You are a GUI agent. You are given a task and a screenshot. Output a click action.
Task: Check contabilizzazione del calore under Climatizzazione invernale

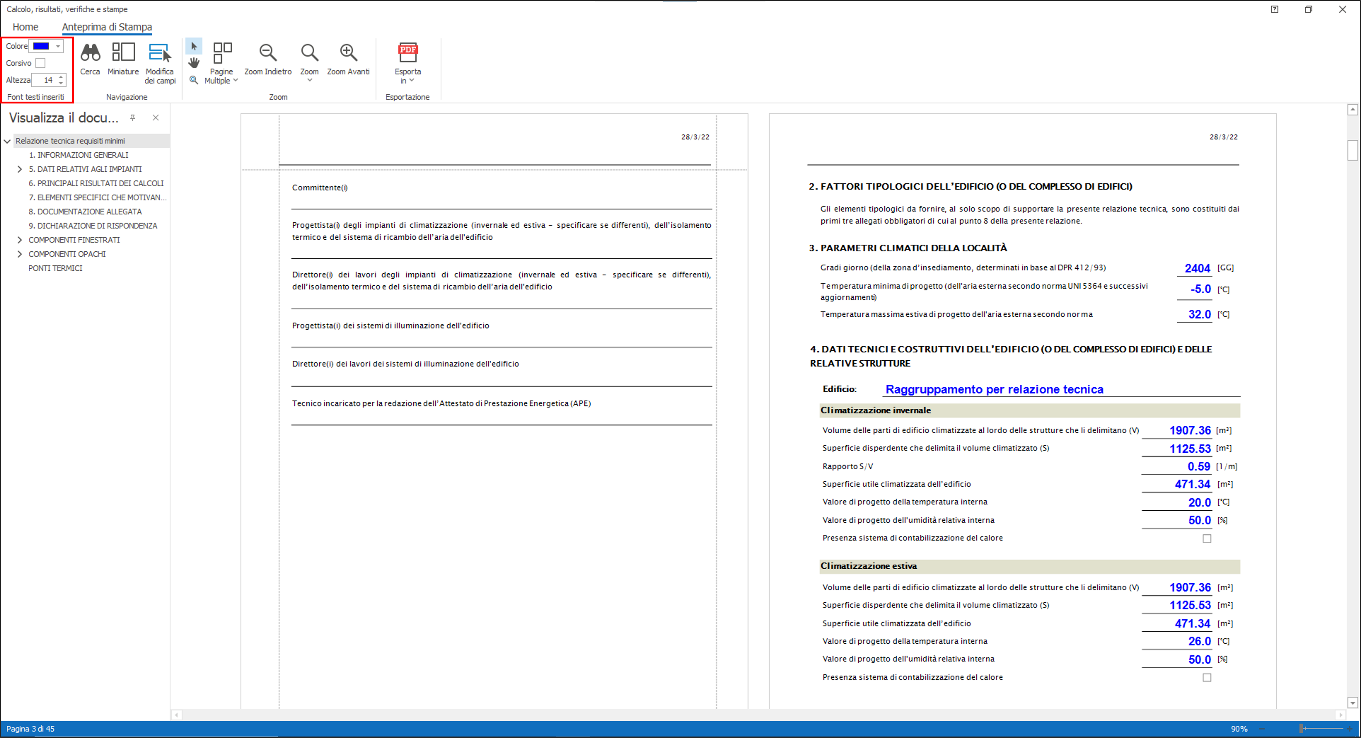[1207, 538]
